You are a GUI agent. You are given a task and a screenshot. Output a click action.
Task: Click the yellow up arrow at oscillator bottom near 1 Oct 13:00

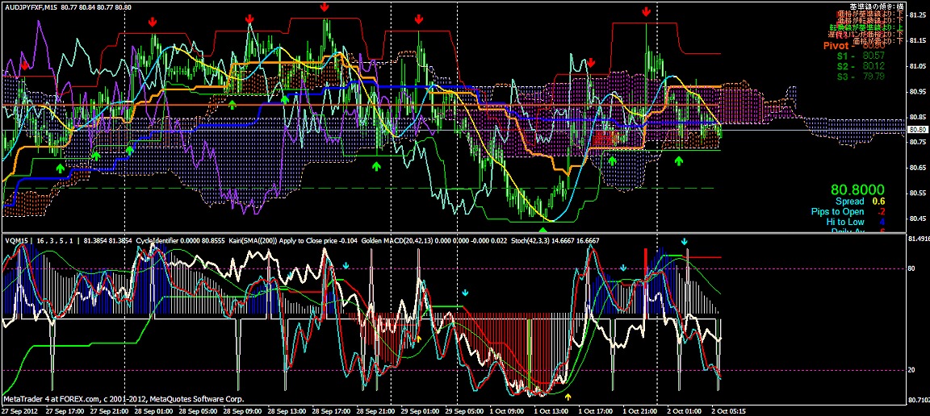pyautogui.click(x=568, y=397)
